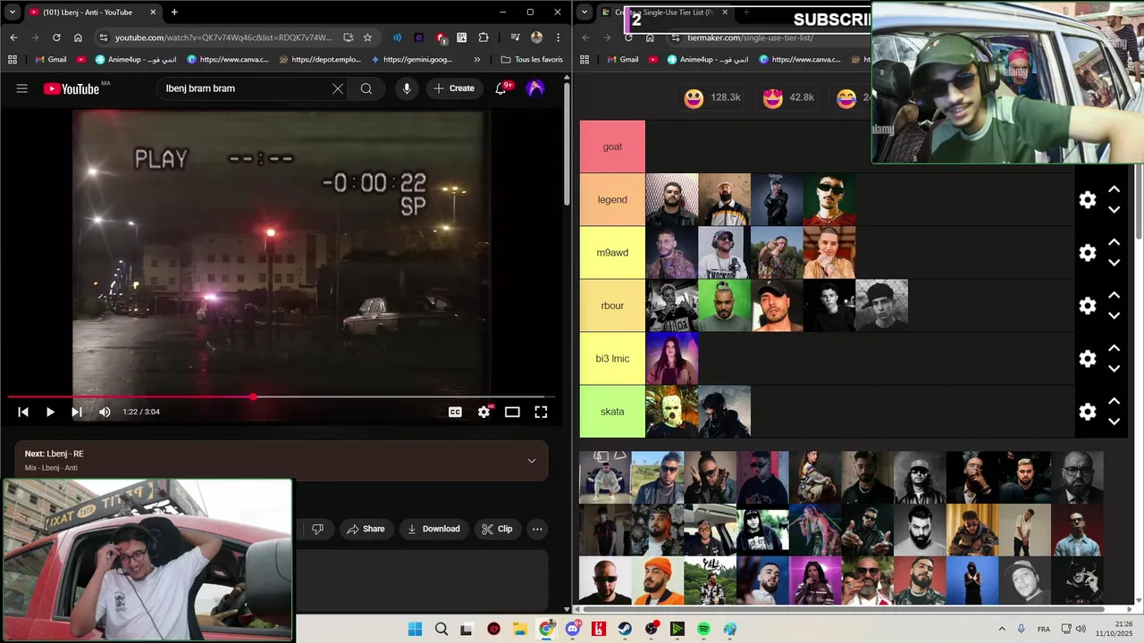
Task: Open tab search dropdown in right Chrome window
Action: (x=585, y=12)
